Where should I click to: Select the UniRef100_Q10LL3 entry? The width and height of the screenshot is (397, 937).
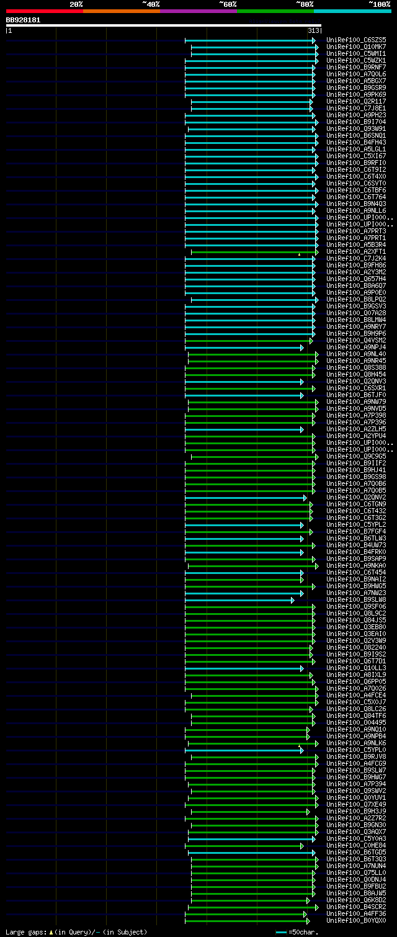click(356, 668)
